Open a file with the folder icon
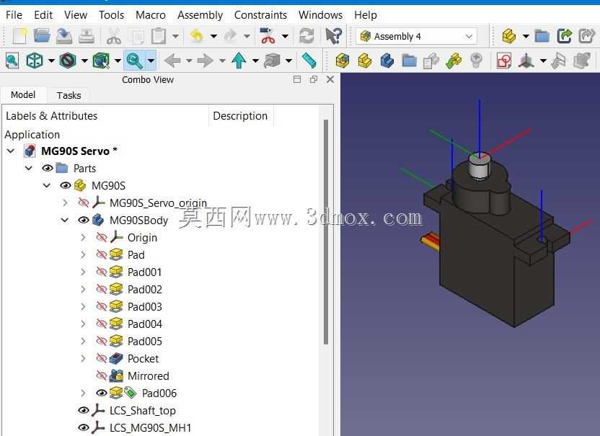 42,36
